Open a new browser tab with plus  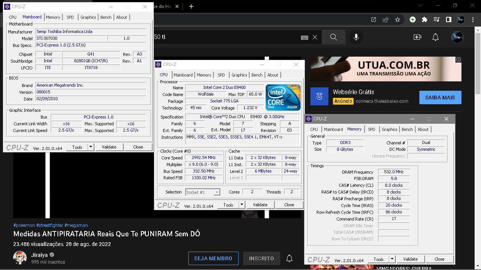coord(191,6)
